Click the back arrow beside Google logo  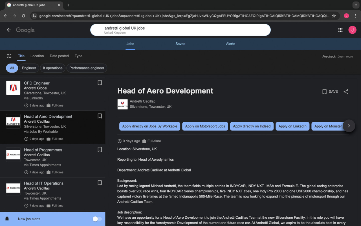click(9, 30)
